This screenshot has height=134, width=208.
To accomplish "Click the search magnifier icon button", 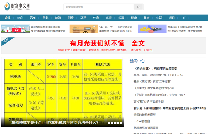I will (138, 7).
